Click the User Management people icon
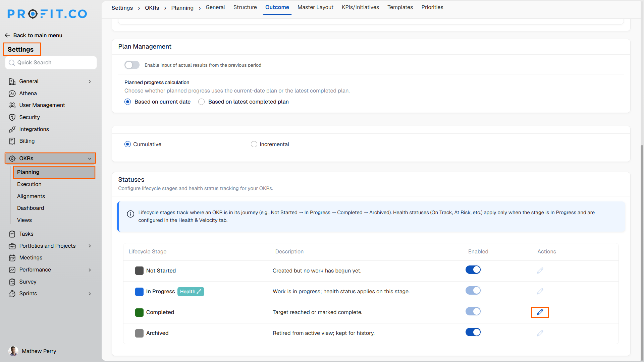This screenshot has height=362, width=644. (x=12, y=105)
